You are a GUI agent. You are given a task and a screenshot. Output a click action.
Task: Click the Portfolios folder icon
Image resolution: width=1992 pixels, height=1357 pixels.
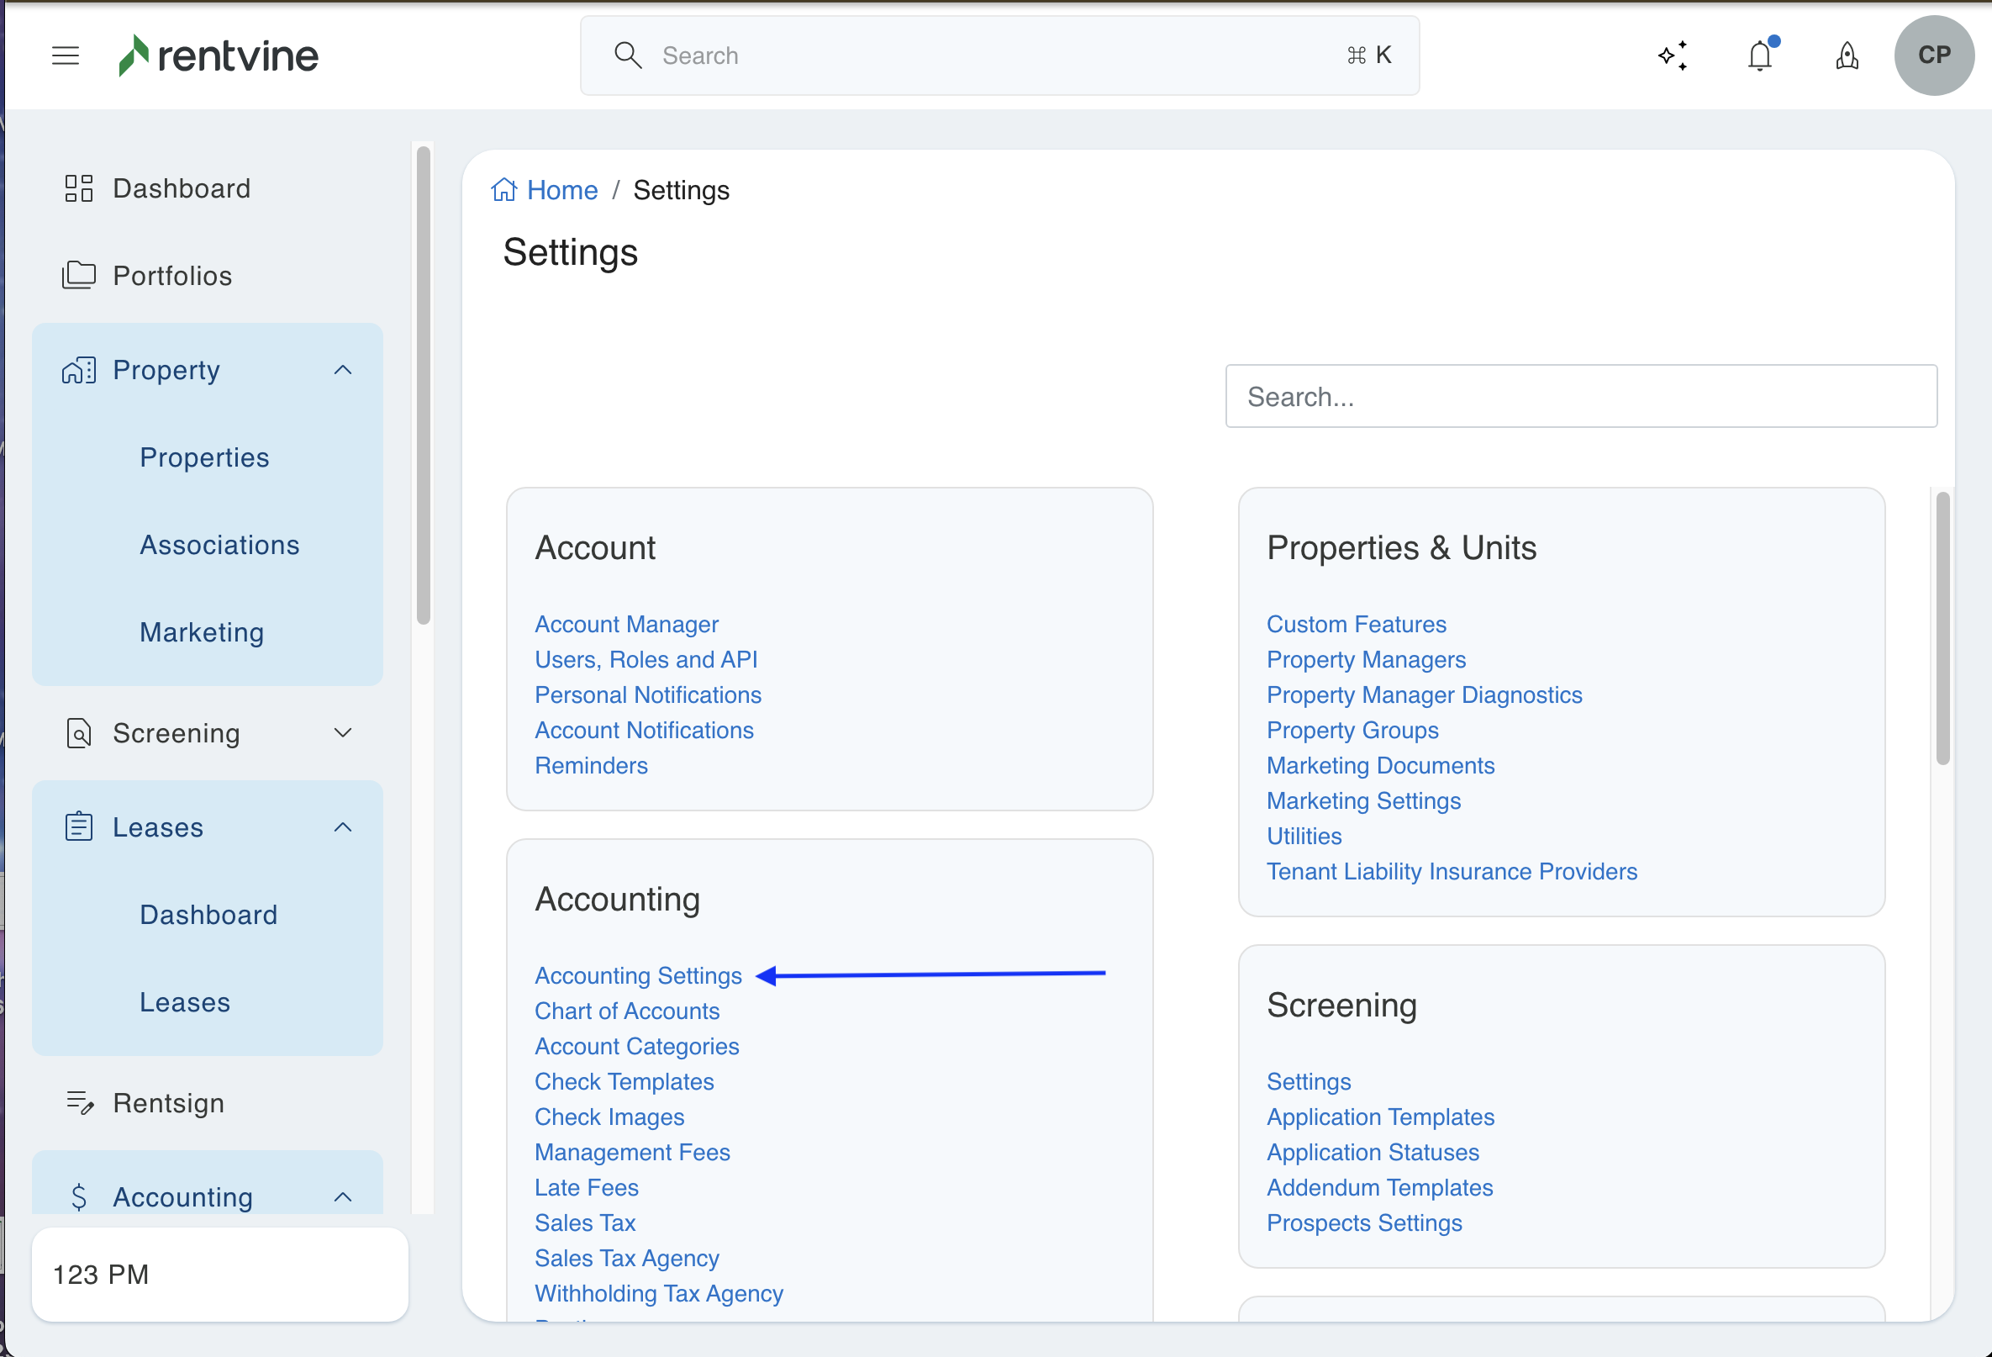tap(79, 275)
